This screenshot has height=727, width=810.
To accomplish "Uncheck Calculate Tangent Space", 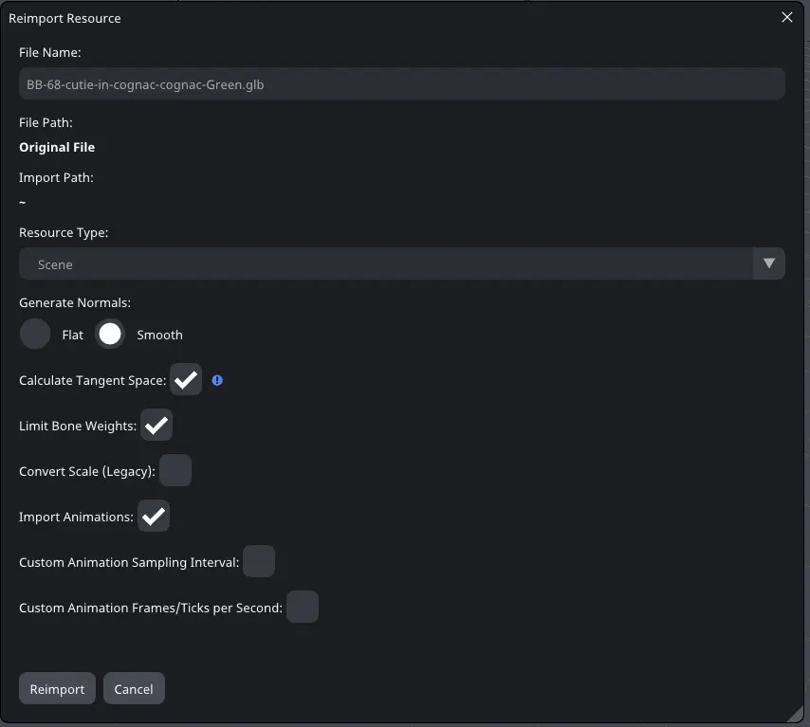I will (x=186, y=379).
